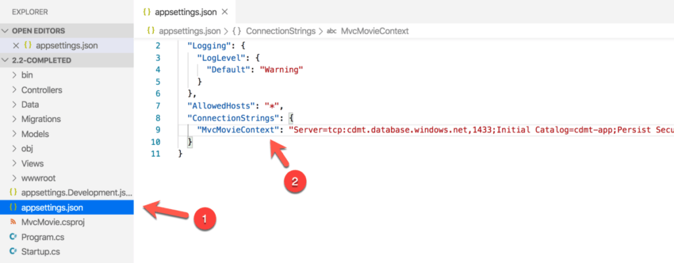Close the appsettings.json editor tab
Viewport: 674px width, 263px height.
tap(224, 12)
